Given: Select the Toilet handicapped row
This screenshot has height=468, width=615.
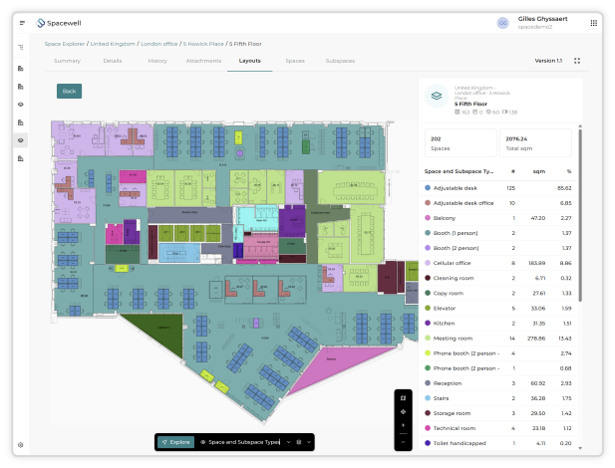Looking at the screenshot, I should (498, 443).
